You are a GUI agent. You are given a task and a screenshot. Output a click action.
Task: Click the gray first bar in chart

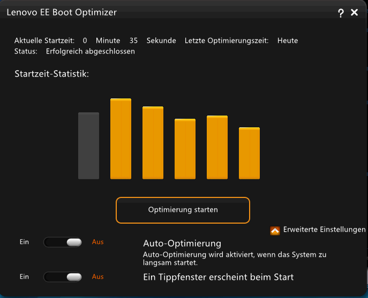(x=88, y=146)
